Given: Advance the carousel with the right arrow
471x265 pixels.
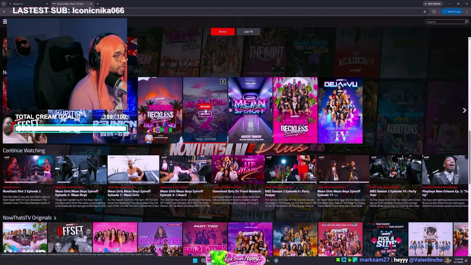Looking at the screenshot, I should [464, 110].
